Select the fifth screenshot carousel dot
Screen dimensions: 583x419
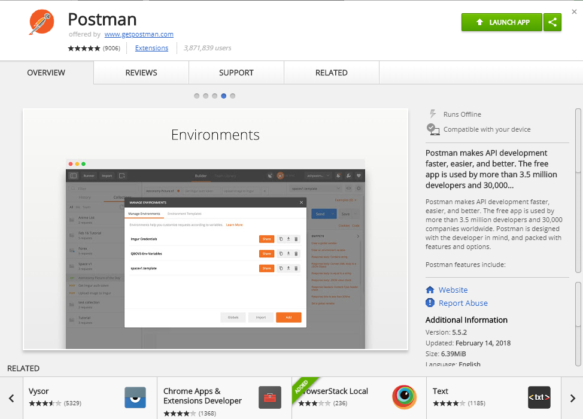(x=232, y=96)
